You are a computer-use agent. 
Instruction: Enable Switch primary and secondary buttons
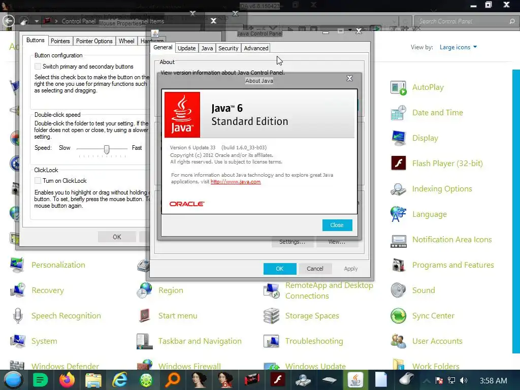tap(38, 67)
